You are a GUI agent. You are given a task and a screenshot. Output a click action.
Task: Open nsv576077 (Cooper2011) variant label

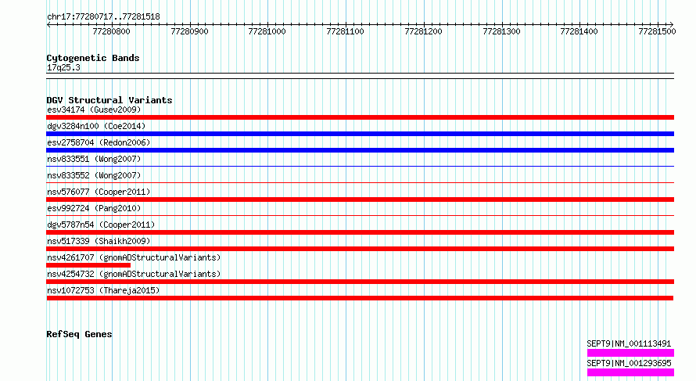(99, 192)
